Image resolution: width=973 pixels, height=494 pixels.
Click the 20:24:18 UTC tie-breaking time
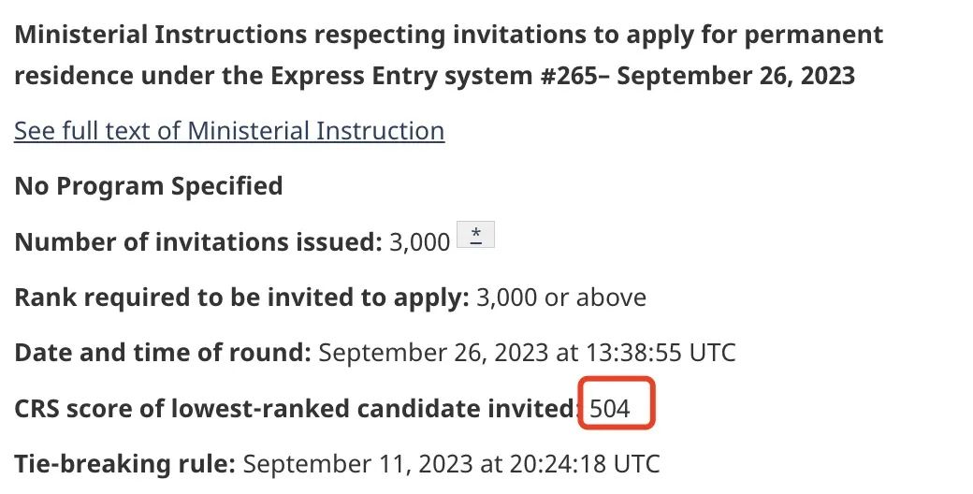585,463
